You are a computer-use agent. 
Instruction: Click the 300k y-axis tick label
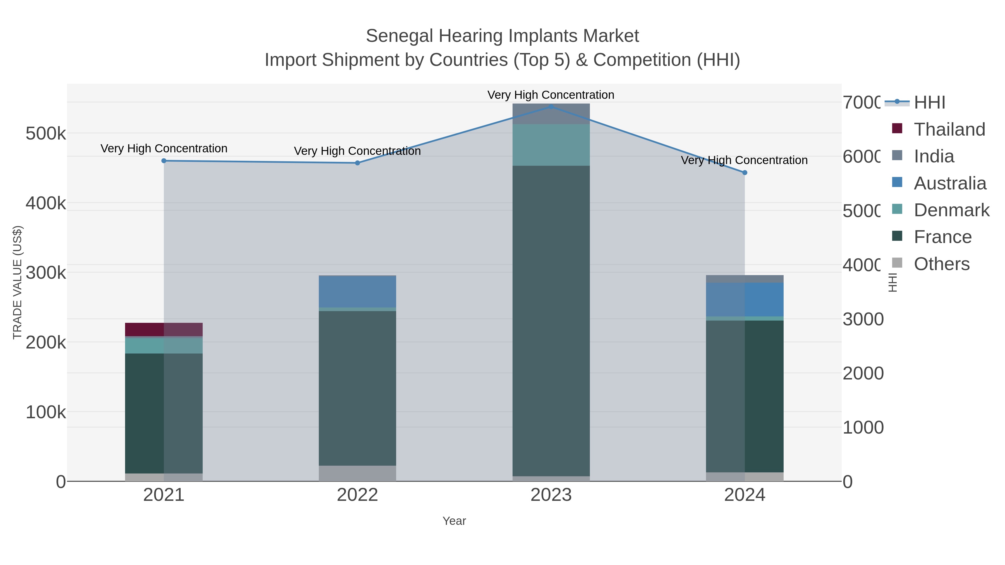46,273
